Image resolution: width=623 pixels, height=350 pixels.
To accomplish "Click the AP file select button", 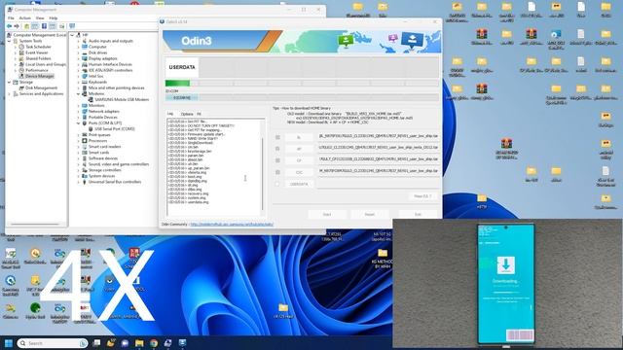I will (299, 149).
